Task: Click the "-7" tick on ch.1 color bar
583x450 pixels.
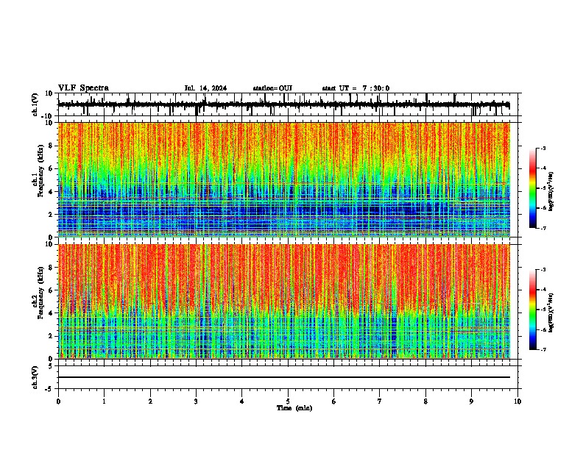Action: click(543, 228)
